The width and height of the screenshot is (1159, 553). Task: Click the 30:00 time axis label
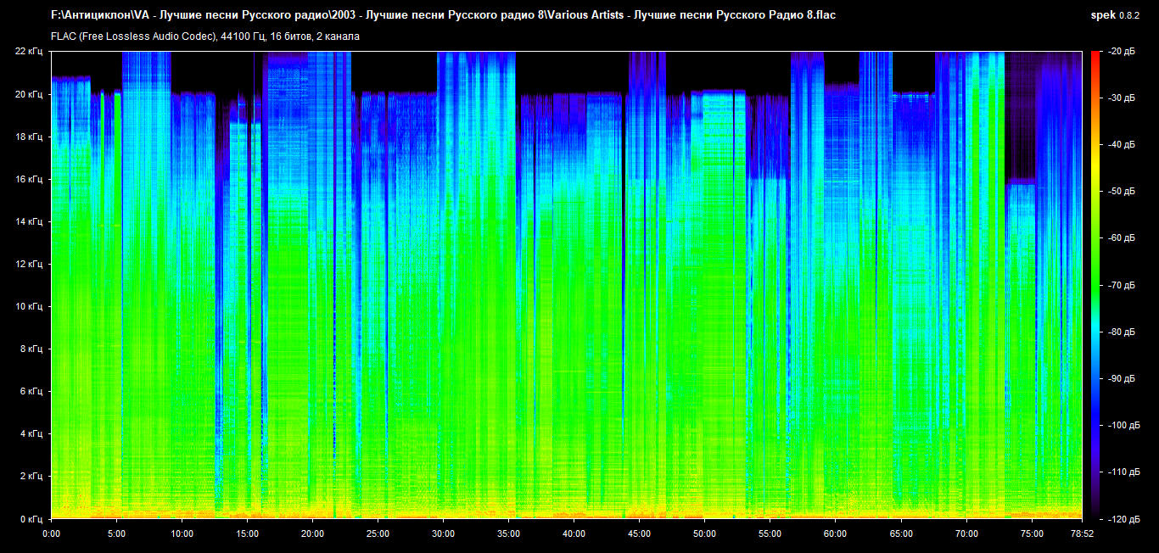click(x=443, y=533)
